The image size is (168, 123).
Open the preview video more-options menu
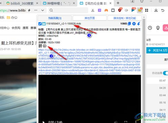click(136, 122)
